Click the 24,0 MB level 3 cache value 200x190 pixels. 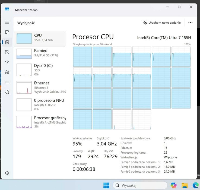(x=169, y=172)
